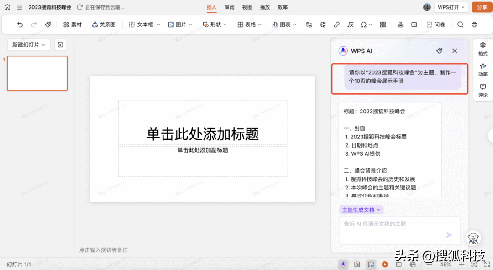This screenshot has width=493, height=270.
Task: Switch to the 视图 tab
Action: click(247, 7)
